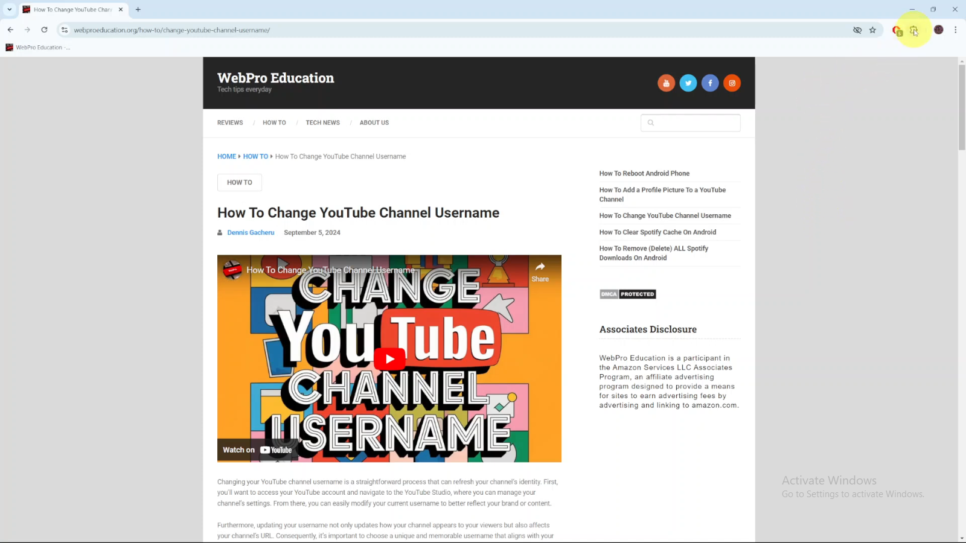Share the embedded video via Share icon
966x543 pixels.
point(540,272)
